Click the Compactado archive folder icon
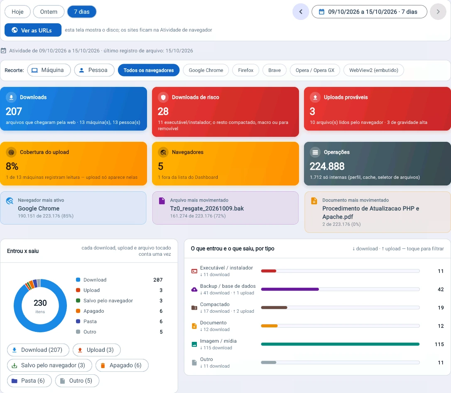The height and width of the screenshot is (393, 451). pos(194,308)
